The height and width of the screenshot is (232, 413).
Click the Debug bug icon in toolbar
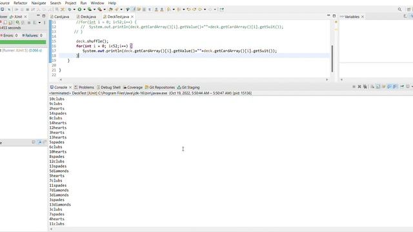tap(69, 9)
